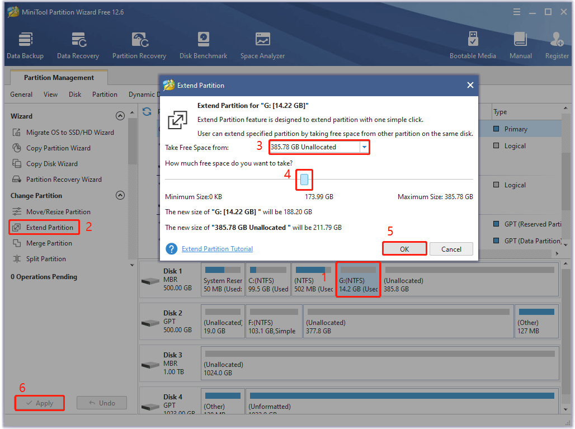Select the System Reserved partition on Disk 1

[x=223, y=280]
